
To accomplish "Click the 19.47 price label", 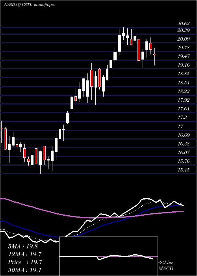I will click(x=184, y=56).
